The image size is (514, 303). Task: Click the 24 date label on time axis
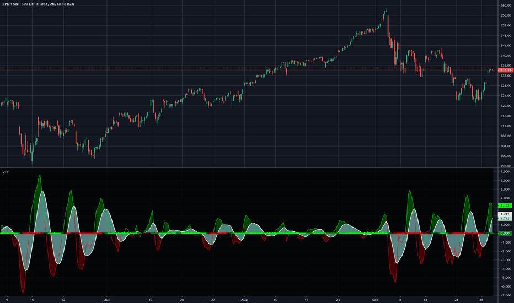(x=338, y=300)
